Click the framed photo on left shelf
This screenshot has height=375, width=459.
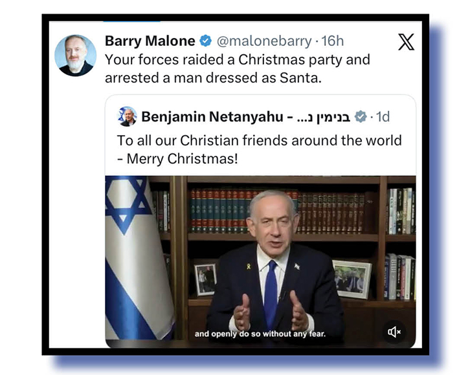tap(205, 279)
